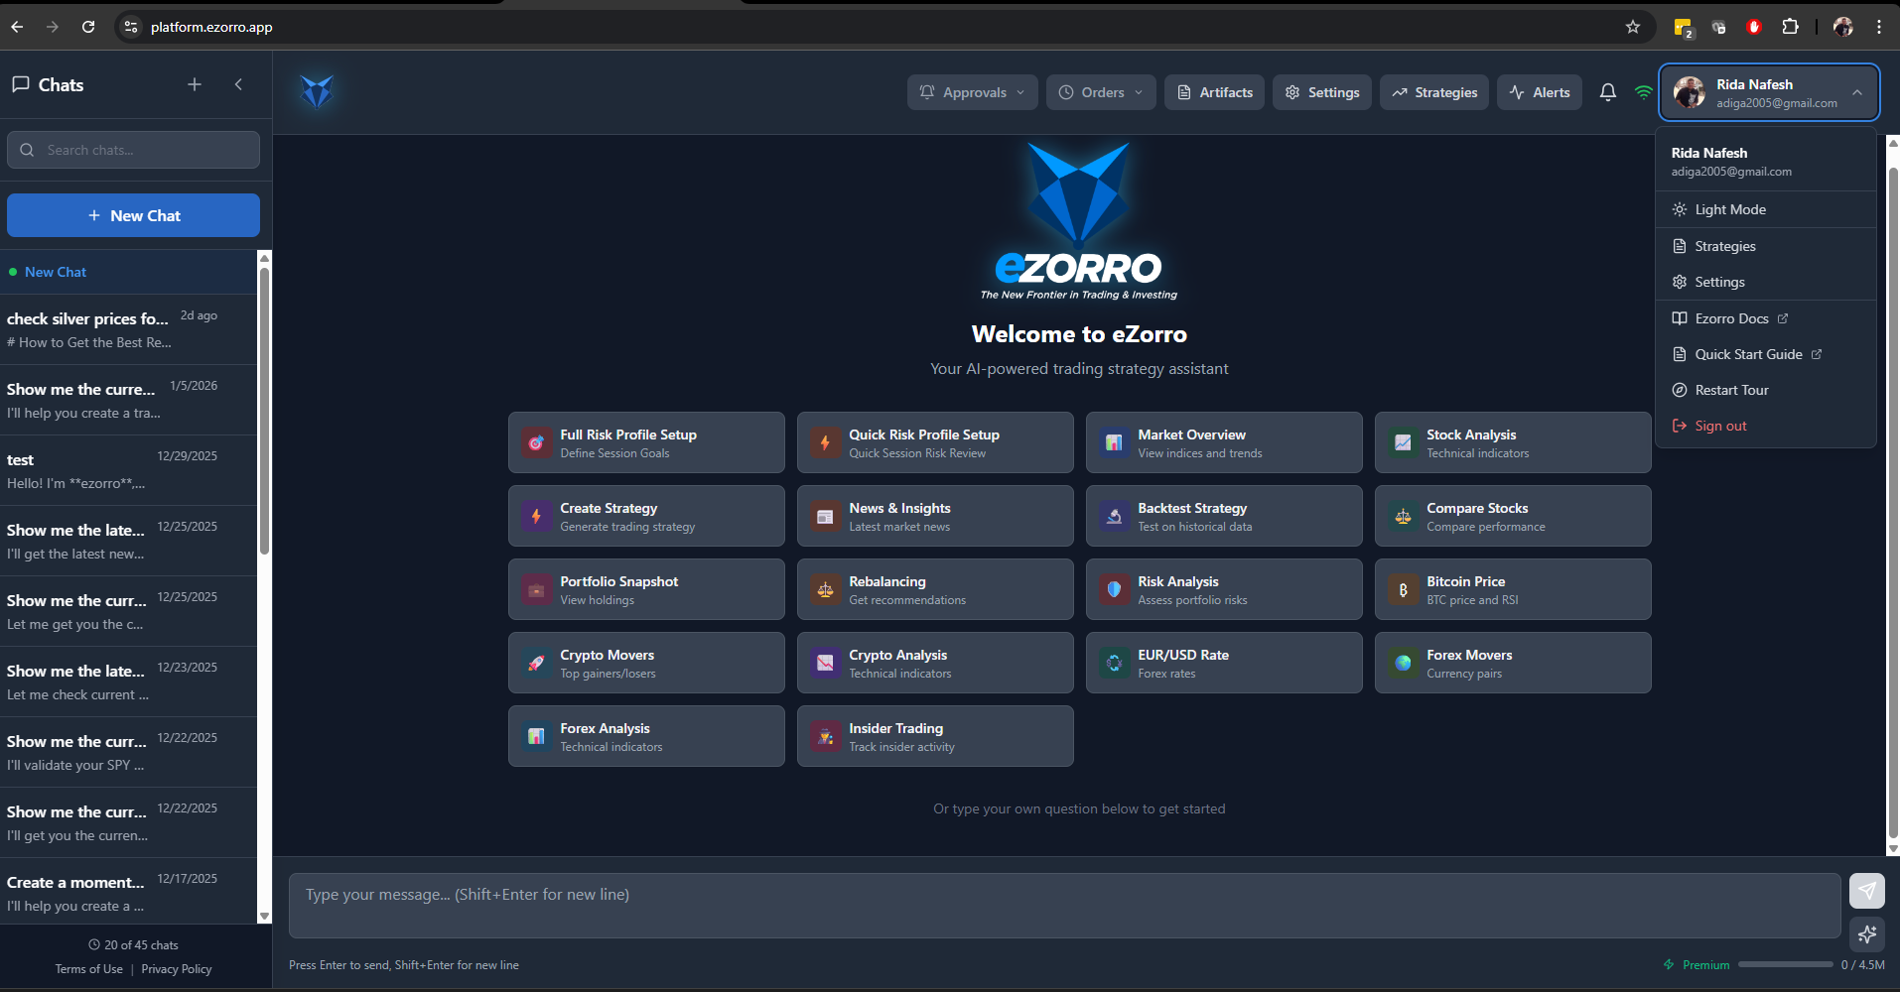This screenshot has width=1900, height=992.
Task: Open Settings in top toolbar
Action: pyautogui.click(x=1322, y=92)
